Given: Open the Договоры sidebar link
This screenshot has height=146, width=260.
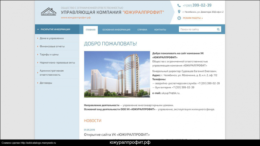Looking at the screenshot, I should [x=46, y=83].
